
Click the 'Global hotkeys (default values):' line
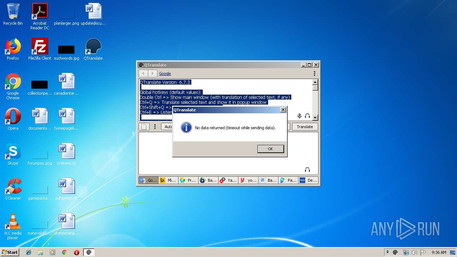171,92
